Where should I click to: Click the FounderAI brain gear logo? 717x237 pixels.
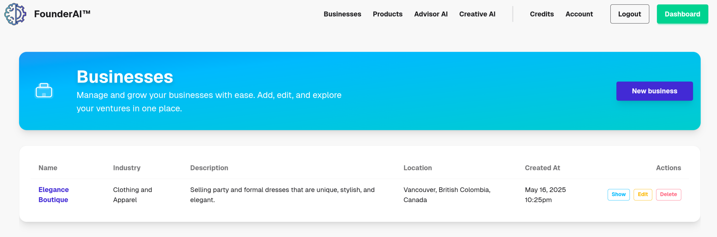click(15, 14)
